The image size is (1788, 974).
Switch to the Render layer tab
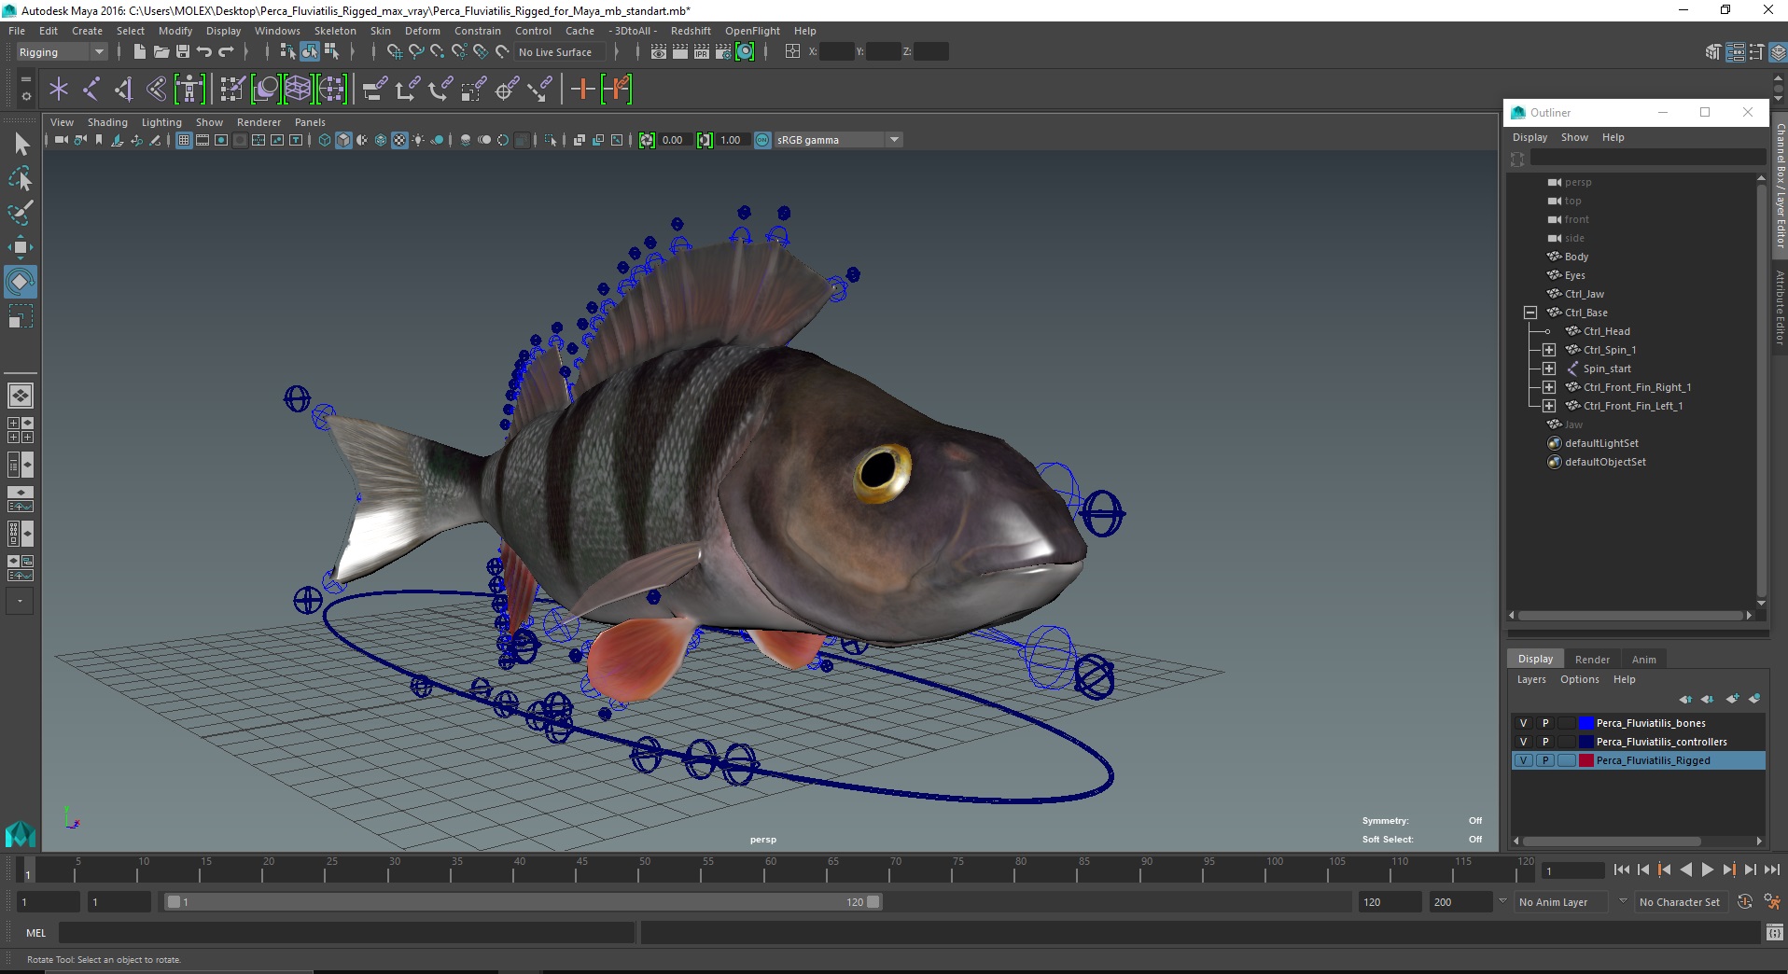pyautogui.click(x=1592, y=660)
